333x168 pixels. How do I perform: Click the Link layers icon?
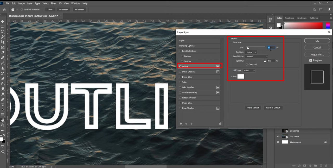tap(294, 166)
